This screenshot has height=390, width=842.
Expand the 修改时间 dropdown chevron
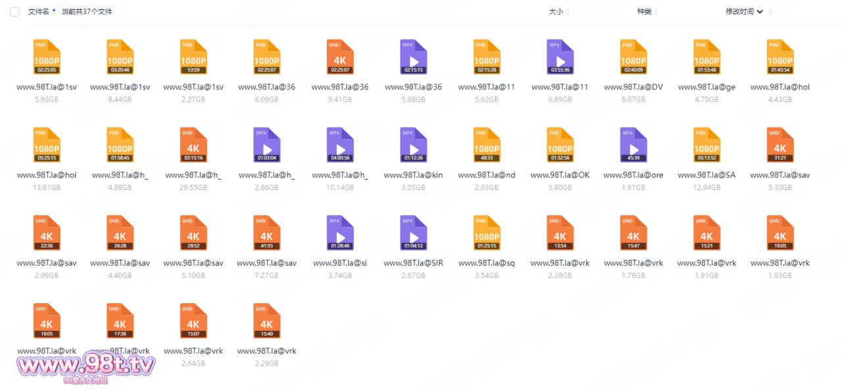coord(760,12)
